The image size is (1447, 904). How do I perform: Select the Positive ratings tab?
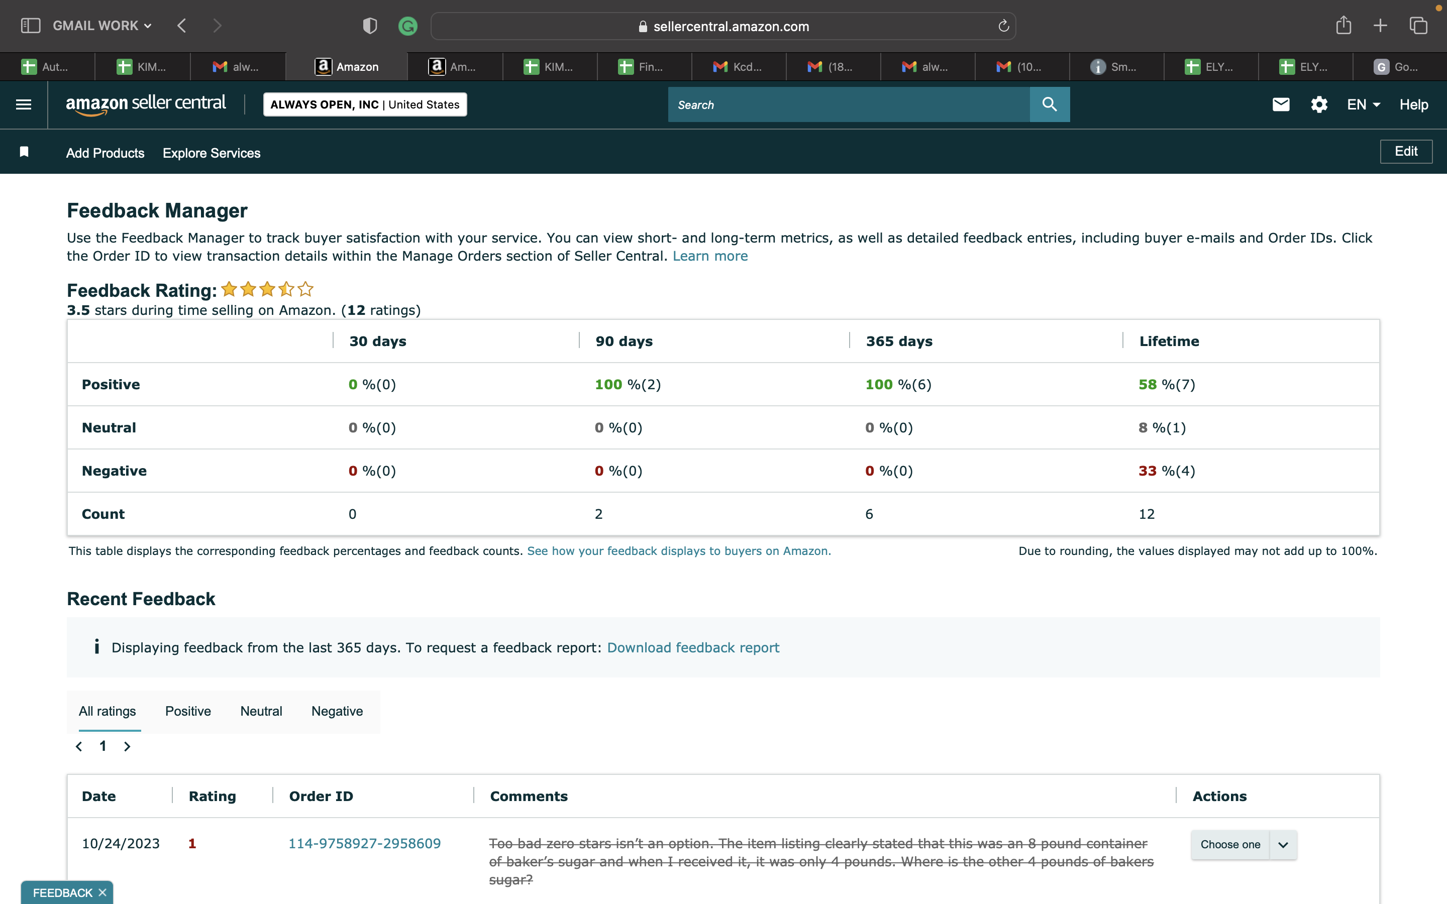(x=188, y=711)
